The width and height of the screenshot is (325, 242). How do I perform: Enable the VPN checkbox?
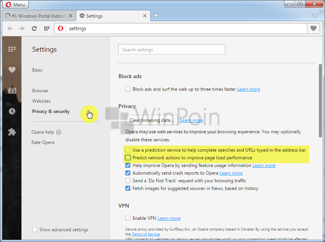[x=128, y=218]
